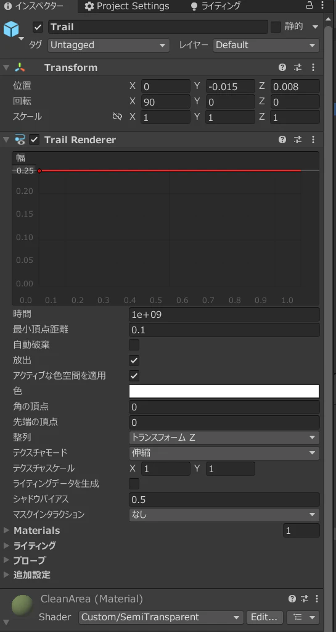Open shader list options dropdown beside Edit

303,617
